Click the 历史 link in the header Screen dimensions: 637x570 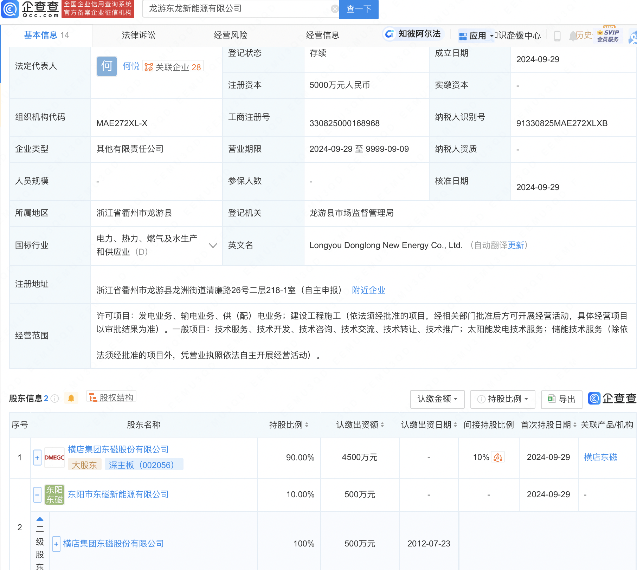584,35
